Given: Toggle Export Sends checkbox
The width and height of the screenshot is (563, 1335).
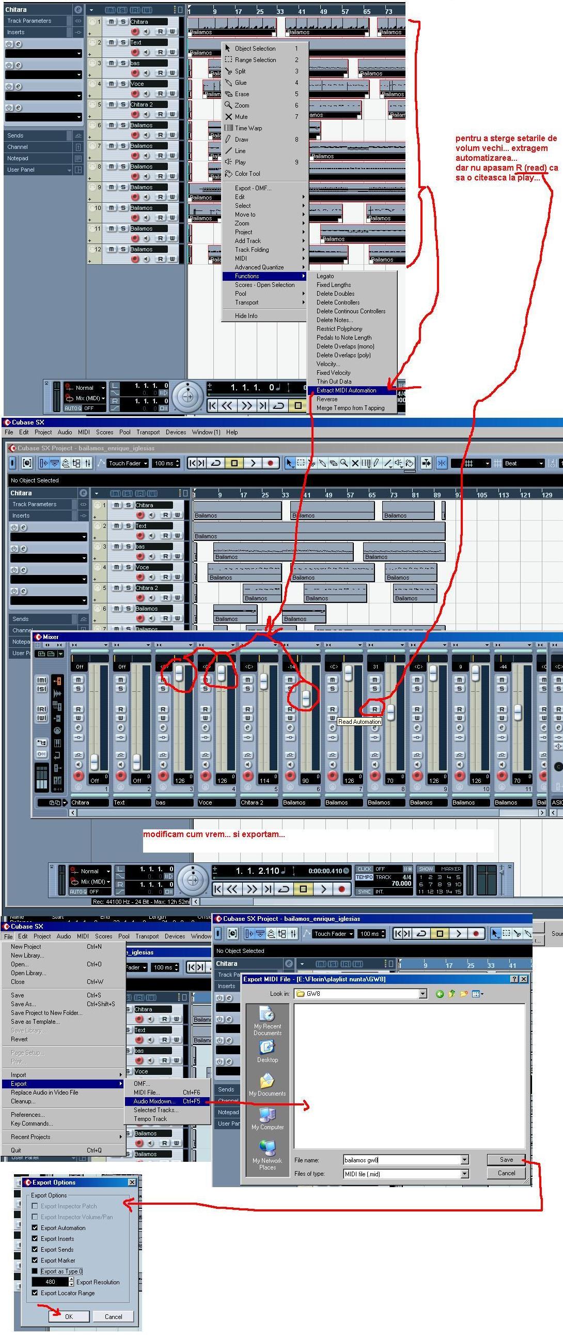Looking at the screenshot, I should 35,1250.
